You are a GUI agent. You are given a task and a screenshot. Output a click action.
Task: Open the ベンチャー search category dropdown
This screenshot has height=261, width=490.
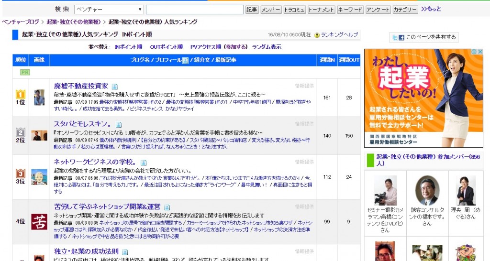(x=109, y=9)
